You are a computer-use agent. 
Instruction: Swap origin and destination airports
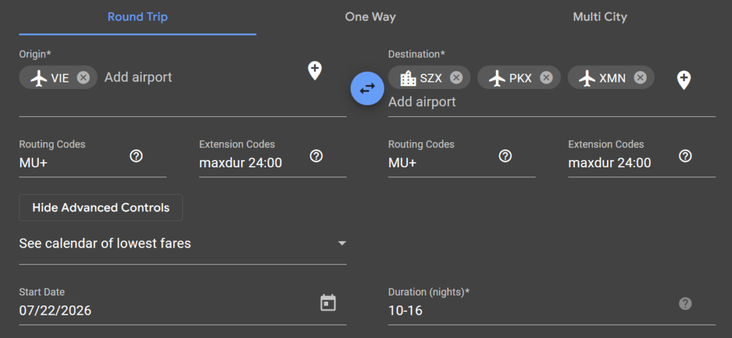pos(367,88)
